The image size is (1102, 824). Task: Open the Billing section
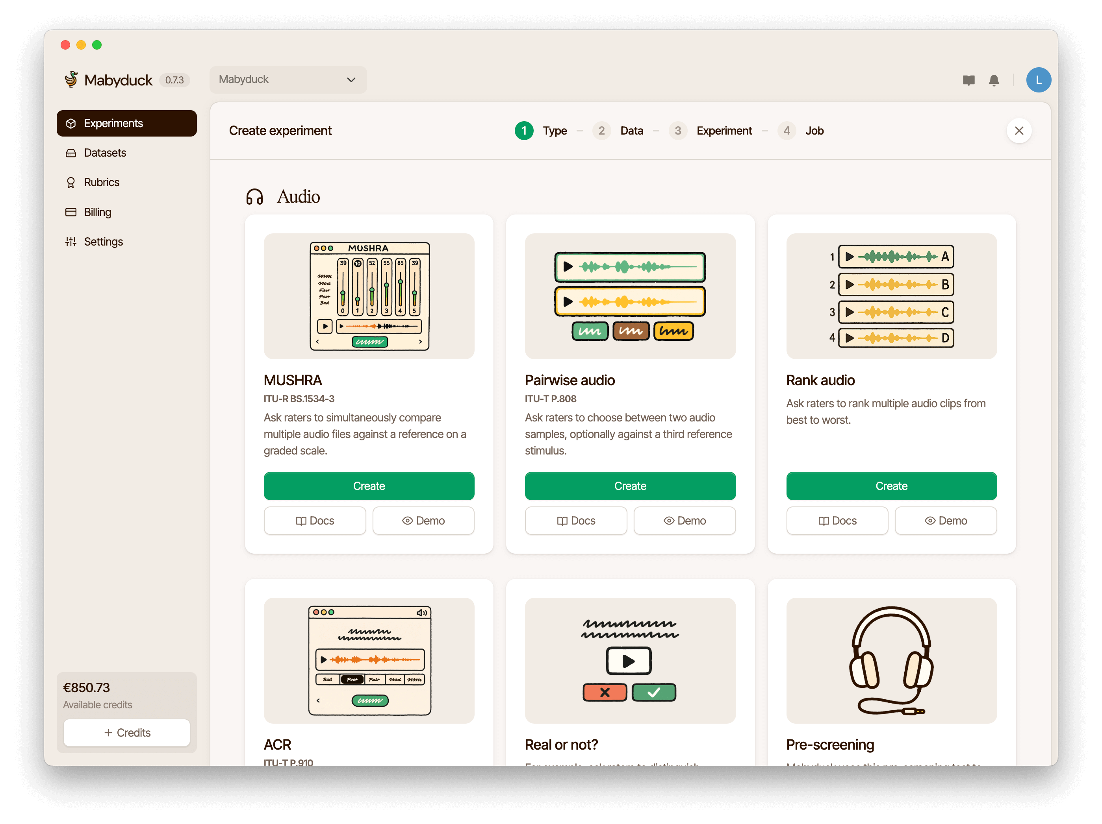[98, 212]
